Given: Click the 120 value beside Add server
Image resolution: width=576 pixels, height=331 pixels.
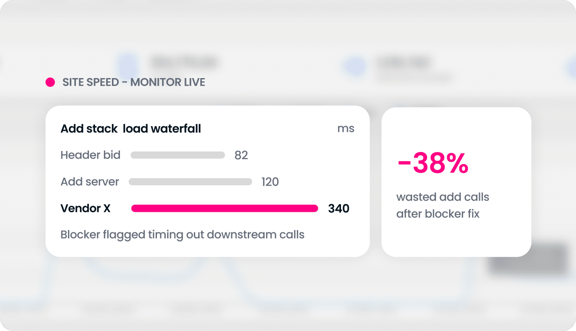Looking at the screenshot, I should [x=270, y=182].
